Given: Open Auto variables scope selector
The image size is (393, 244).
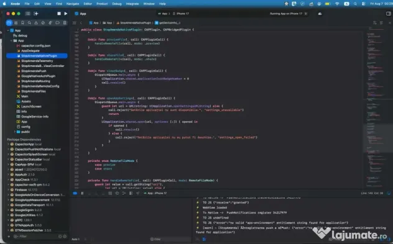Looking at the screenshot, I should tap(76, 239).
